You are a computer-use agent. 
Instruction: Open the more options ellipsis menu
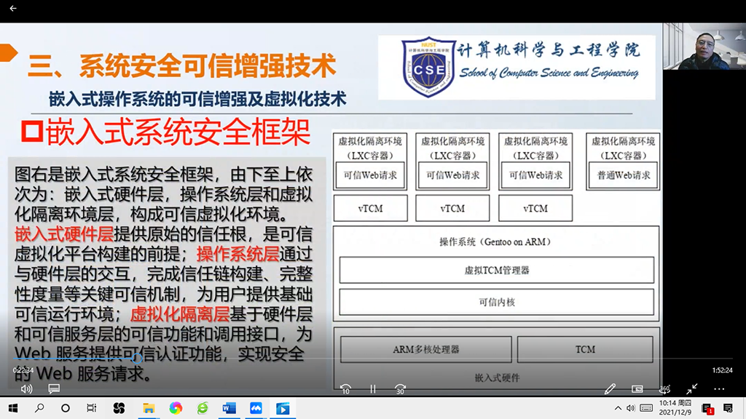pyautogui.click(x=720, y=389)
